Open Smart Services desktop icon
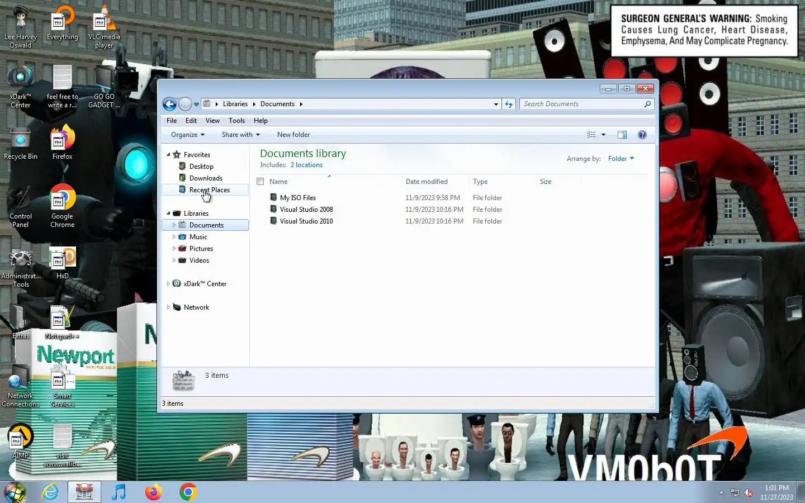 point(62,387)
